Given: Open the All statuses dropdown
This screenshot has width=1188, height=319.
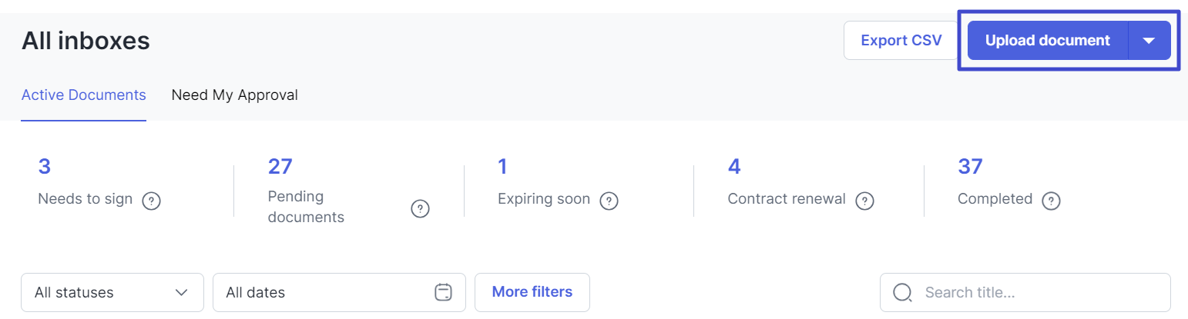Looking at the screenshot, I should pos(112,292).
